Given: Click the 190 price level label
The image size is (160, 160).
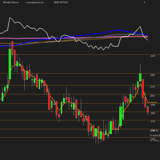Looking at the screenshot, I should [153, 105].
